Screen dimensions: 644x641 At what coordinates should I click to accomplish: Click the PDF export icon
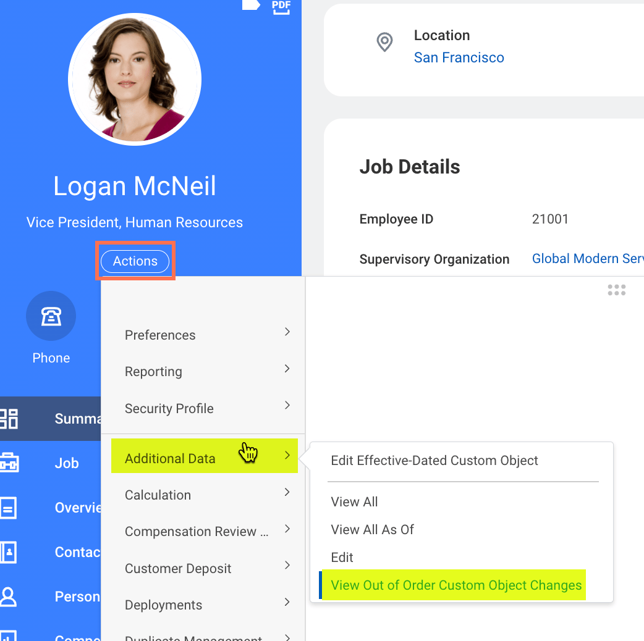point(281,7)
